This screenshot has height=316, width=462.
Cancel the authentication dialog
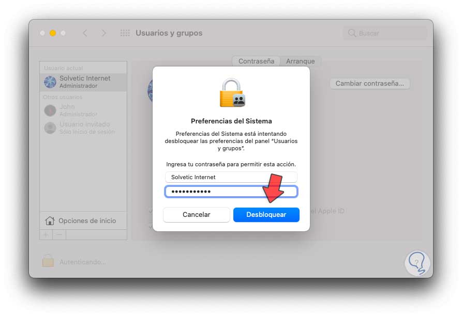[x=196, y=215]
